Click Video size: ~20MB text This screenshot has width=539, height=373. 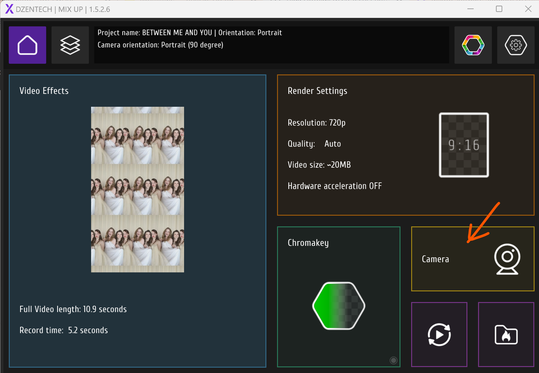(319, 165)
